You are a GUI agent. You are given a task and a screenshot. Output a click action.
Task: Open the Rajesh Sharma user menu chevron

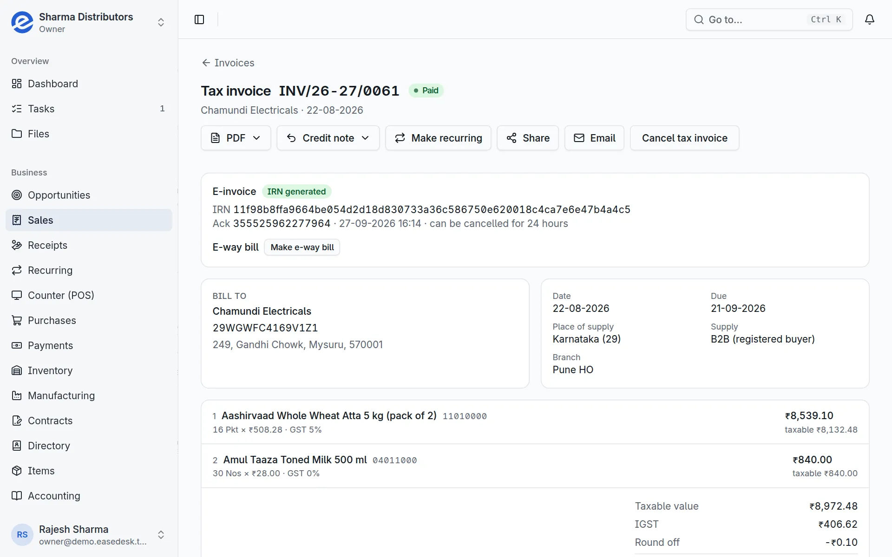[x=161, y=535]
